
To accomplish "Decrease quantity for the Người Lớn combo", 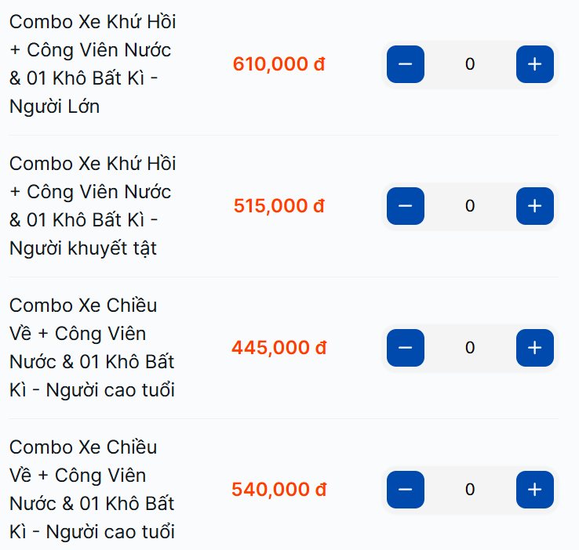I will point(406,64).
